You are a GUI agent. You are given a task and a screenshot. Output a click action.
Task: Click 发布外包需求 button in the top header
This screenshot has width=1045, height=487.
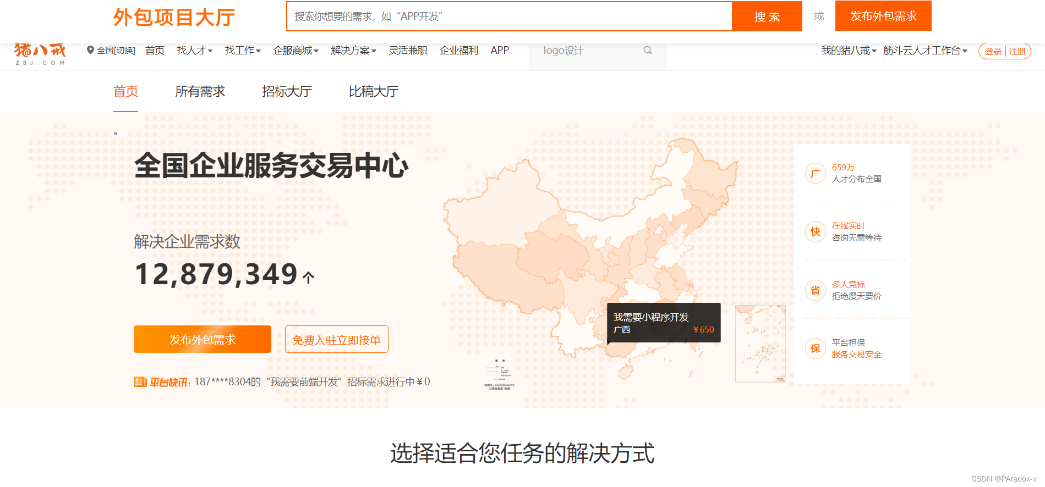click(883, 16)
